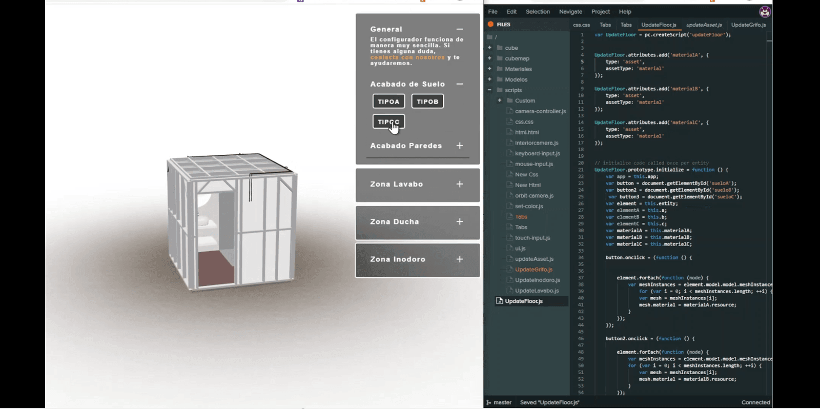Switch to the UpdateGrifo.js editor tab

pos(748,25)
